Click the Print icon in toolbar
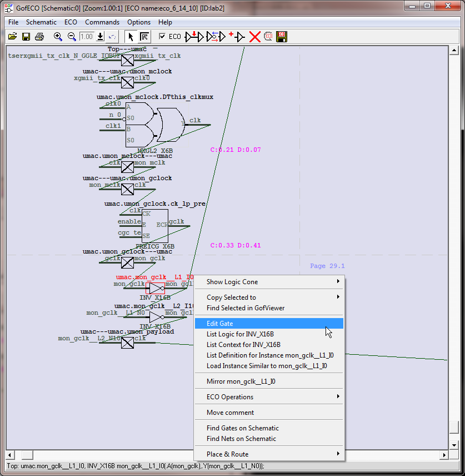The image size is (465, 476). (39, 37)
